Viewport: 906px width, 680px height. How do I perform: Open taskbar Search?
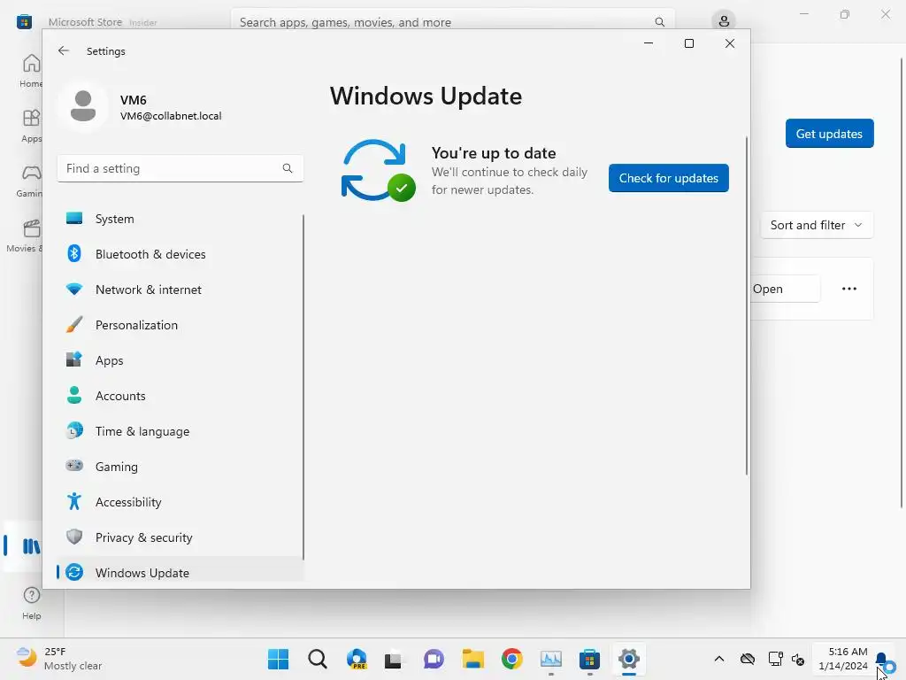click(x=318, y=659)
